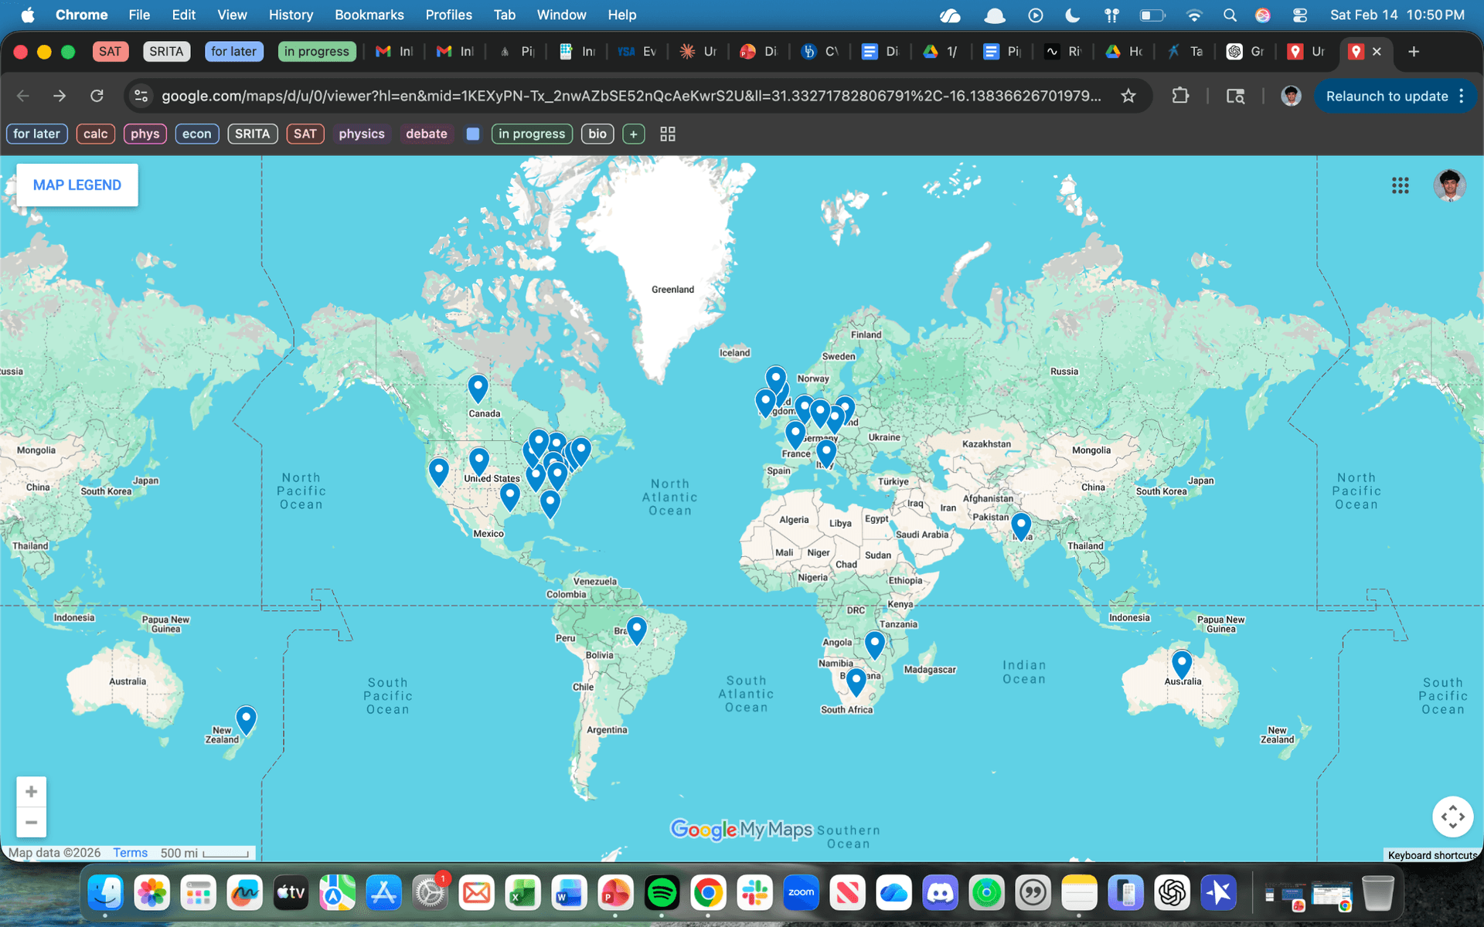Zoom out with the map minus button
The height and width of the screenshot is (927, 1484).
31,823
